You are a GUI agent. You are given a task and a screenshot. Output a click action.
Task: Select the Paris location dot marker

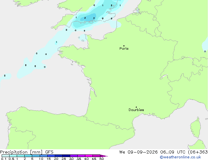pyautogui.click(x=124, y=46)
